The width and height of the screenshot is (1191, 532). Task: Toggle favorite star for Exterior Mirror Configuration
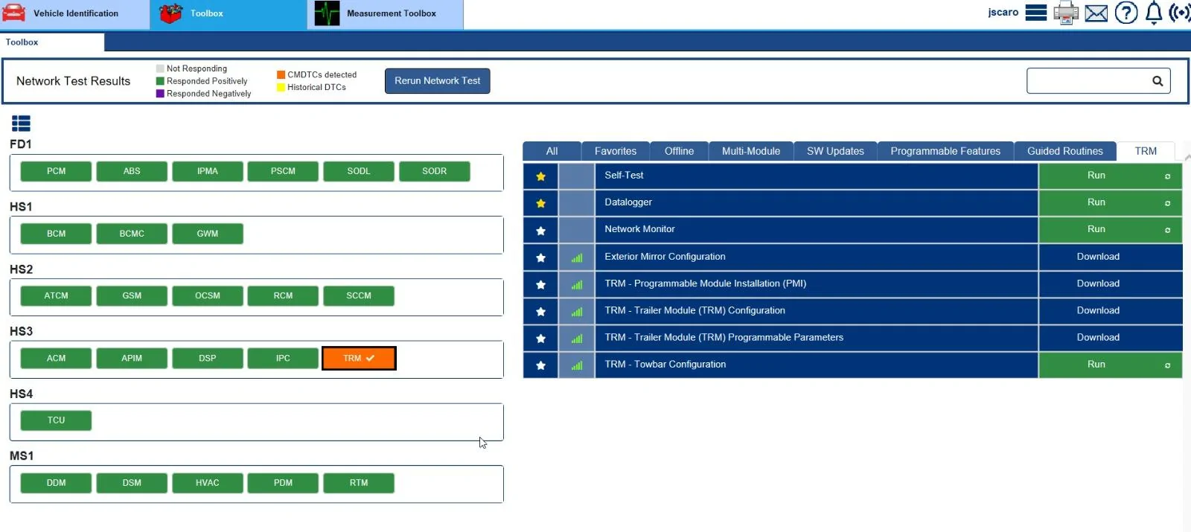(x=541, y=257)
